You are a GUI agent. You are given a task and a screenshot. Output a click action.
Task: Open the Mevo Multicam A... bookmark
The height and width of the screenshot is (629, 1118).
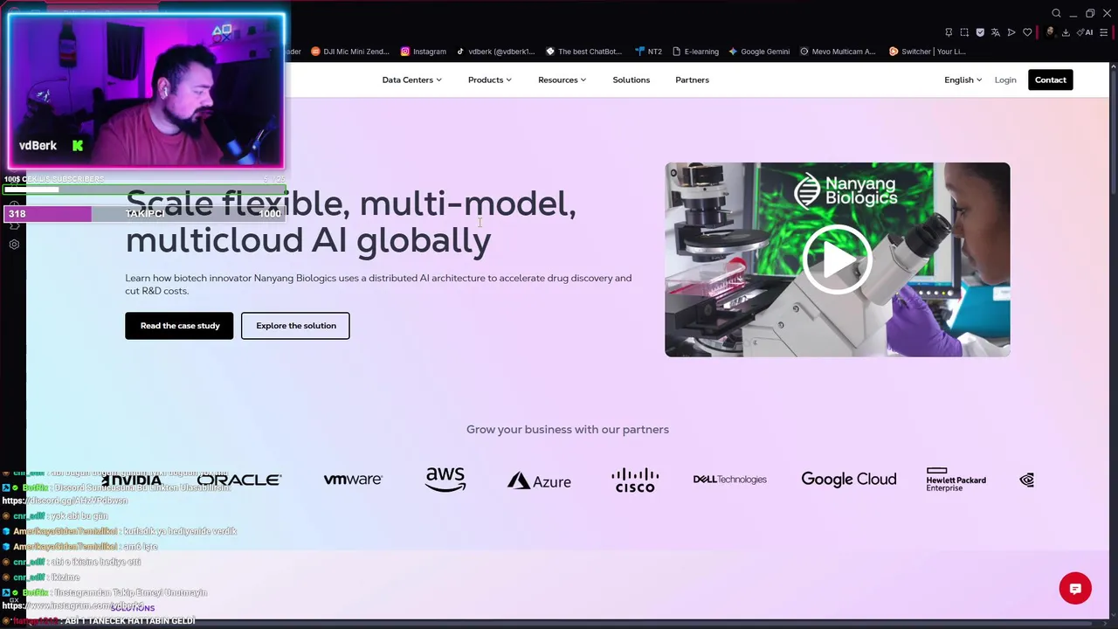[x=838, y=52]
